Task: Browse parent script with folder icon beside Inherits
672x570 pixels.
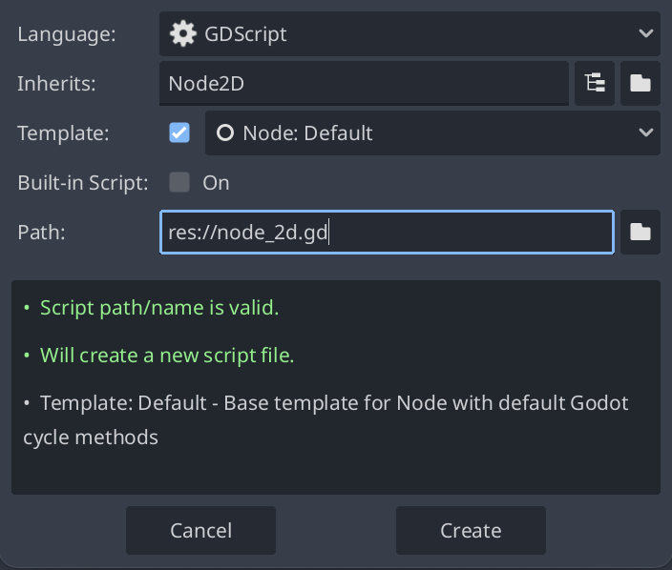Action: pyautogui.click(x=640, y=83)
